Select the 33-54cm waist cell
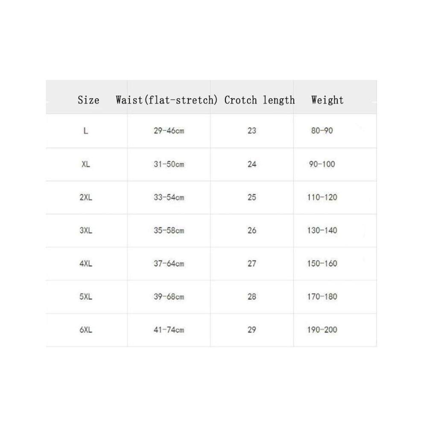This screenshot has height=427, width=427. click(169, 197)
